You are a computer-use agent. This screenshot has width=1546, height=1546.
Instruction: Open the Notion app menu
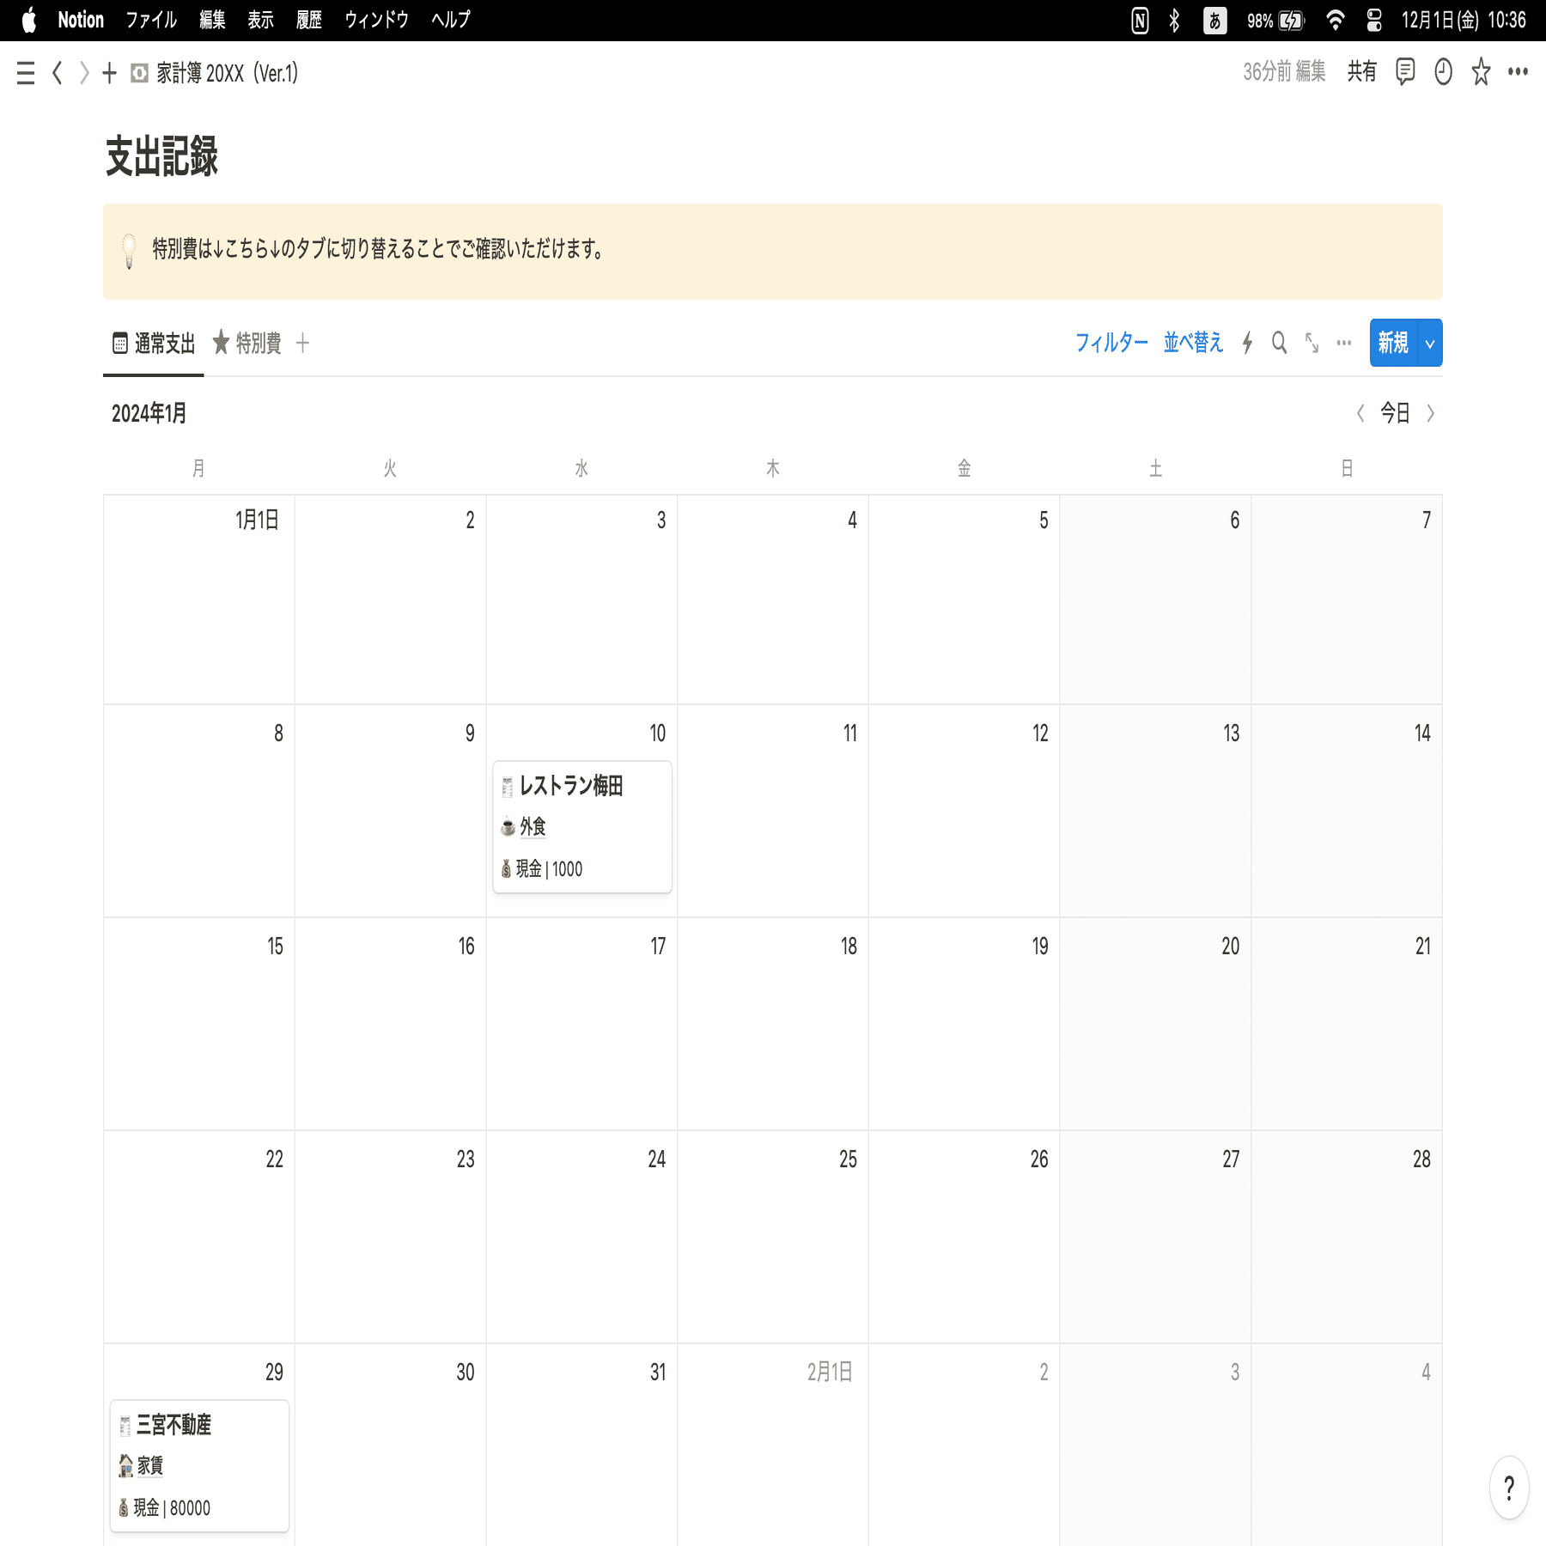81,20
